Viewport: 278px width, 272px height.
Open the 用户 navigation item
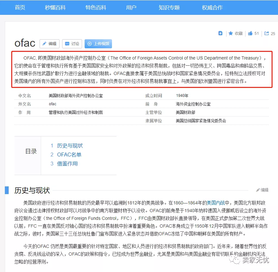[131, 7]
